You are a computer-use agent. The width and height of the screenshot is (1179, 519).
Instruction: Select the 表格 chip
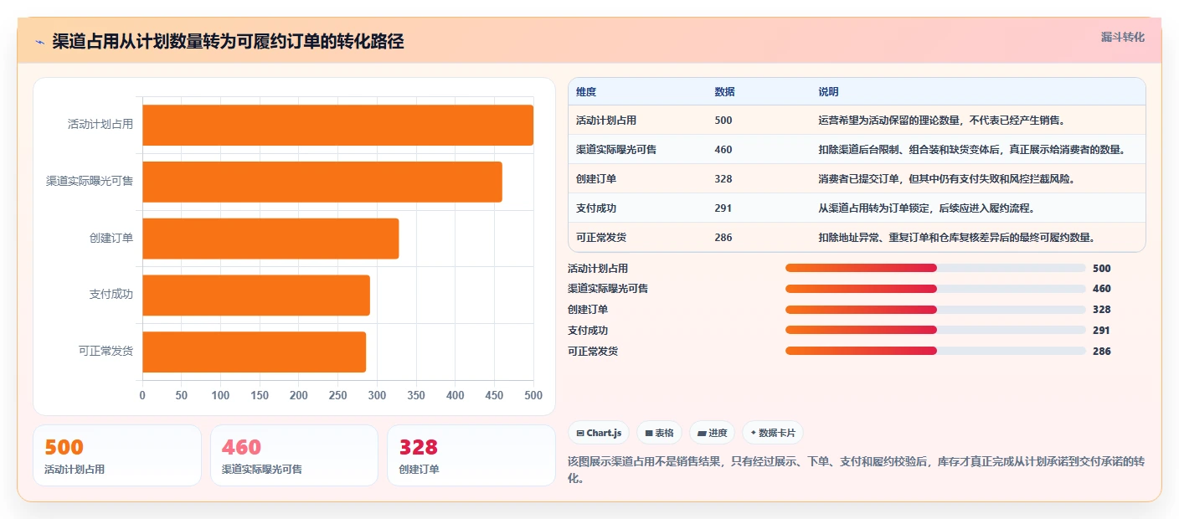point(659,433)
